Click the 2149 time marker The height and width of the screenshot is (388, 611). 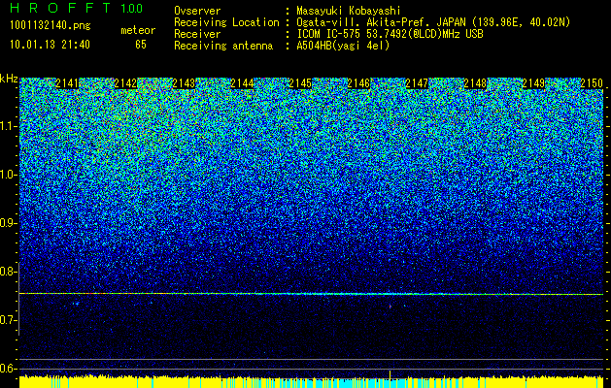[533, 83]
